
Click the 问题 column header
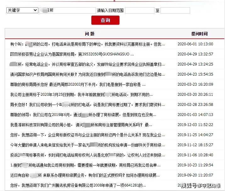[x=90, y=34]
